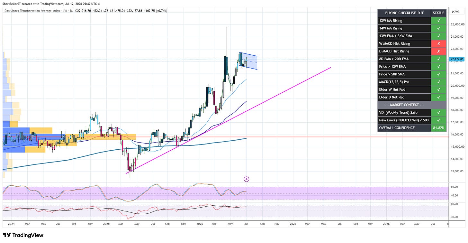Click the check mark for MACD(12,25,5) Pos

(x=438, y=82)
